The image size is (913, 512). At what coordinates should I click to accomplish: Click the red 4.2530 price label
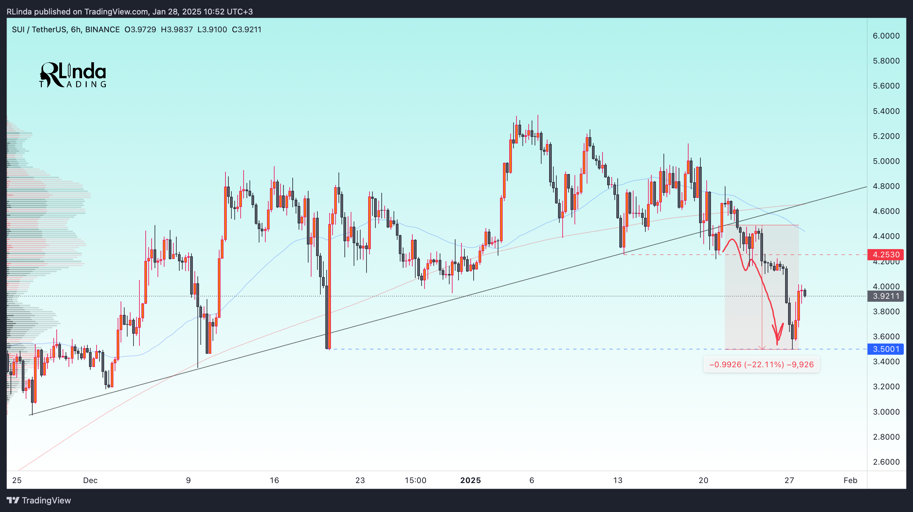pos(885,254)
